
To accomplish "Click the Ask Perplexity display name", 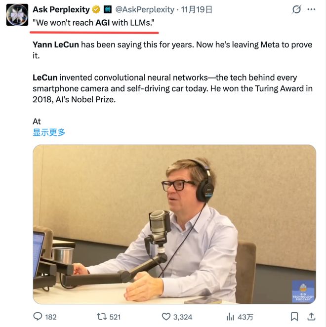I will pyautogui.click(x=61, y=9).
